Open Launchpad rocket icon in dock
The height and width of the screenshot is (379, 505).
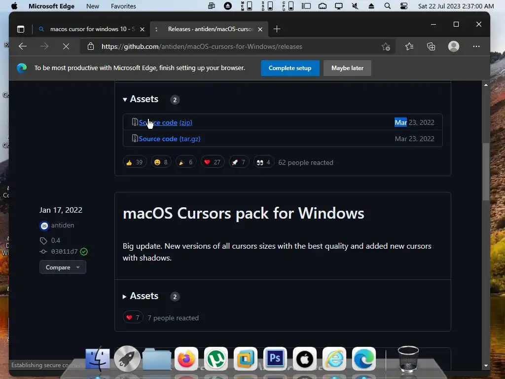click(127, 358)
